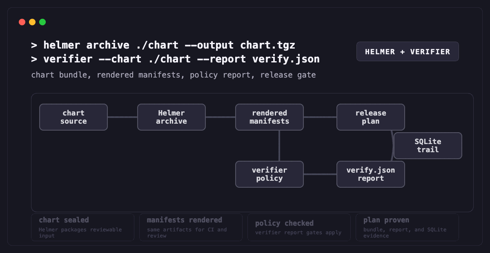Click the helmer archive command line

163,45
